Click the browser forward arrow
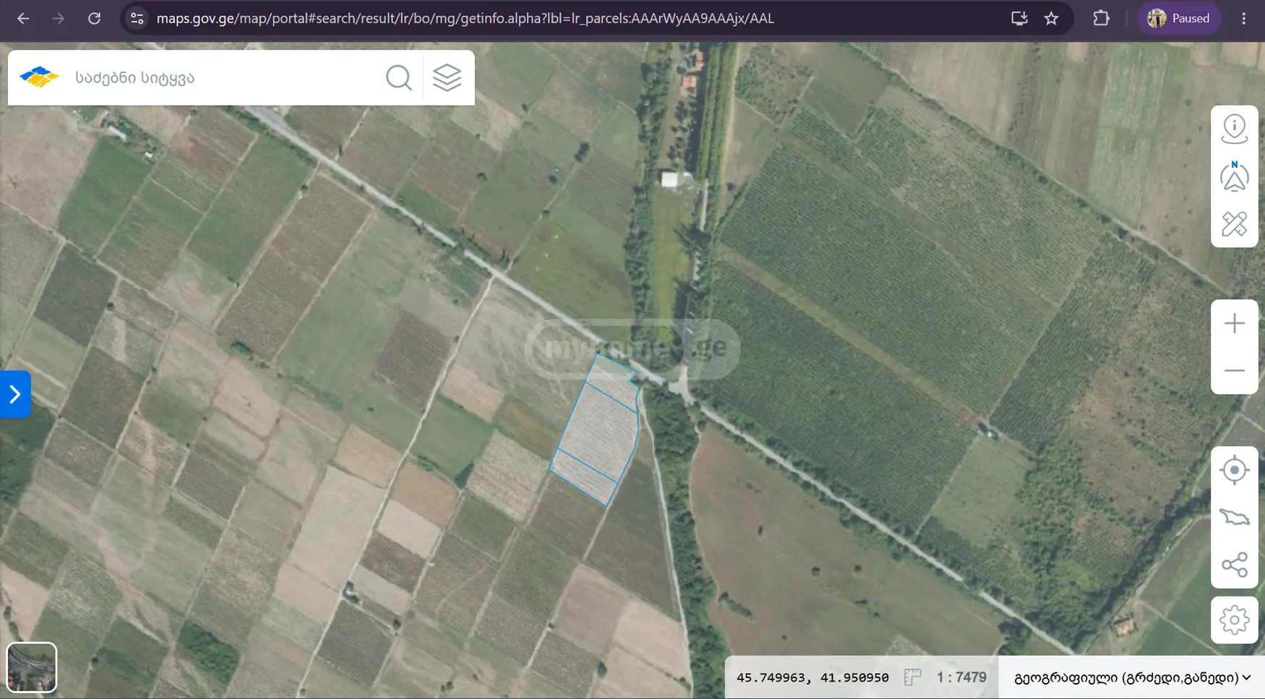 click(x=59, y=19)
